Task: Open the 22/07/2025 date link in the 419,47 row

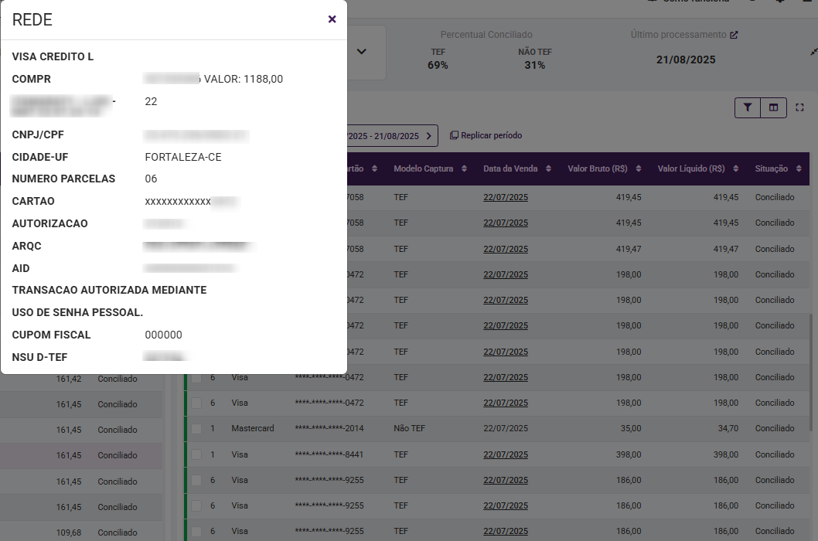Action: (x=506, y=249)
